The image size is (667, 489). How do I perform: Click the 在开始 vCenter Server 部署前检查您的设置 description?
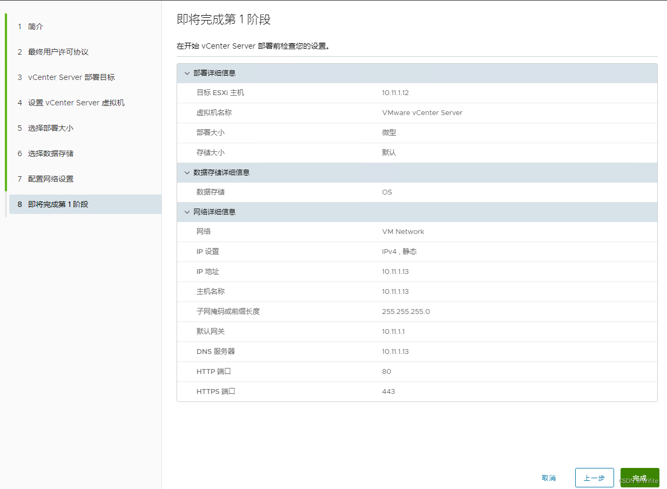pyautogui.click(x=253, y=46)
